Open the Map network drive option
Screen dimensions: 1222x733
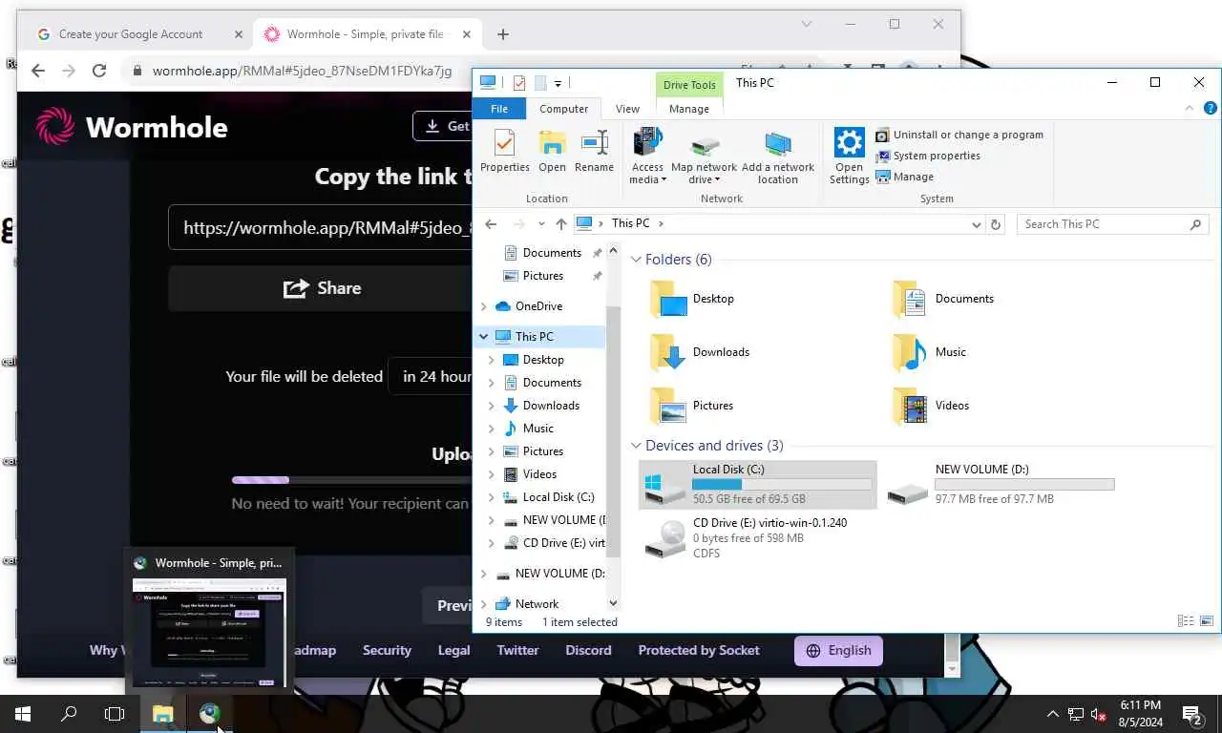[704, 157]
